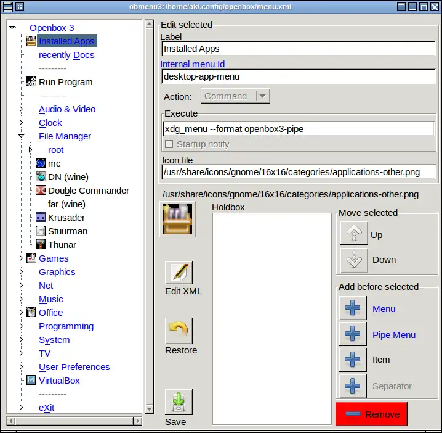Select the Music menu entry
The height and width of the screenshot is (433, 442).
tap(51, 299)
